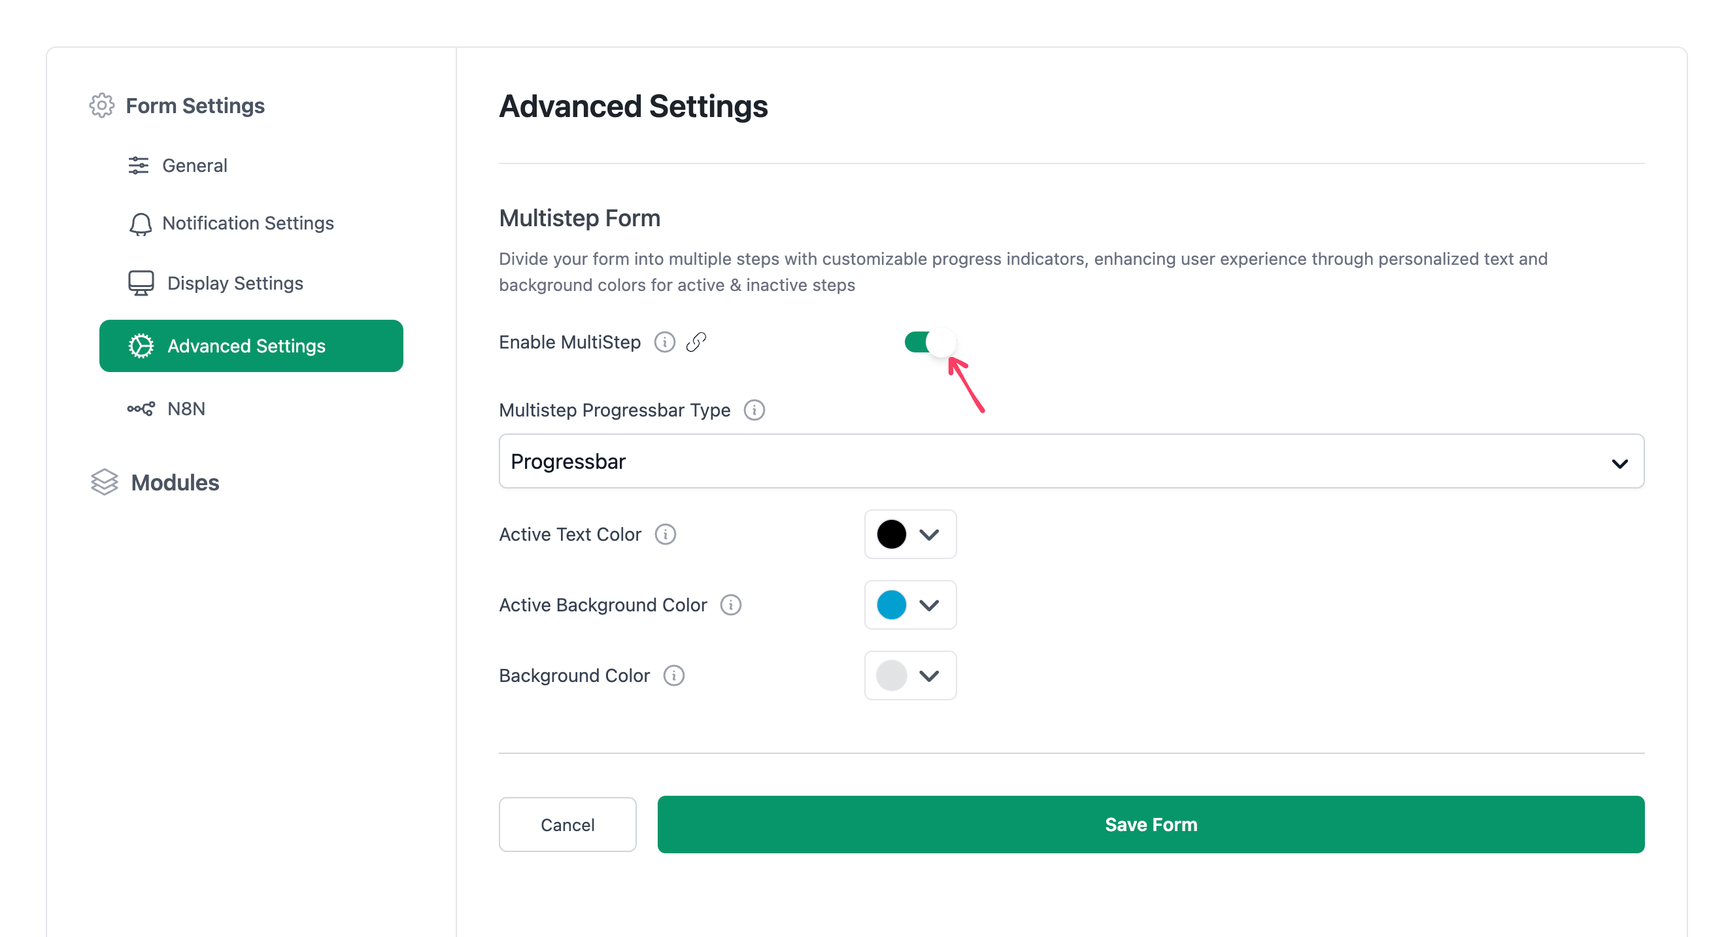Click the Form Settings heading
This screenshot has width=1709, height=937.
195,105
